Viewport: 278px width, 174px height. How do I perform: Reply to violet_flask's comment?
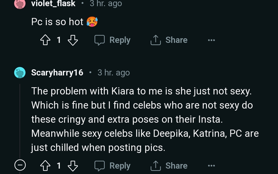tap(112, 40)
